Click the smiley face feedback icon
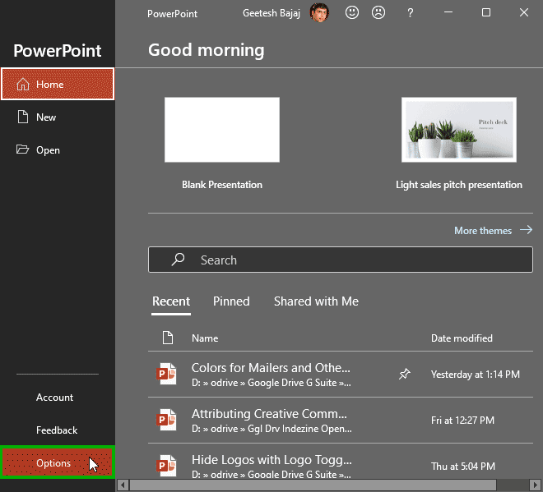 coord(352,13)
